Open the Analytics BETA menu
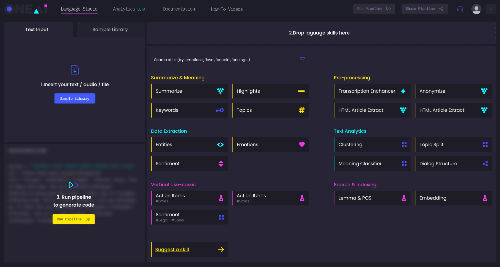500x267 pixels. point(129,9)
